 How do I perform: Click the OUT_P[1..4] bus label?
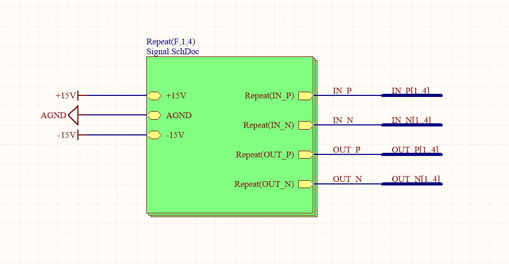[415, 150]
